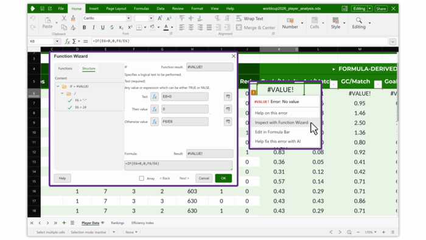Apply Strikethrough formatting
The width and height of the screenshot is (426, 240).
111,27
